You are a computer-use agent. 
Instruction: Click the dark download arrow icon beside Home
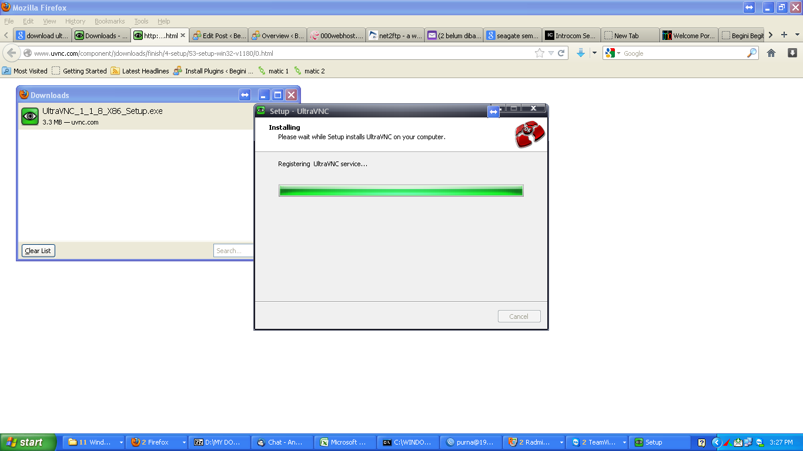[x=792, y=53]
